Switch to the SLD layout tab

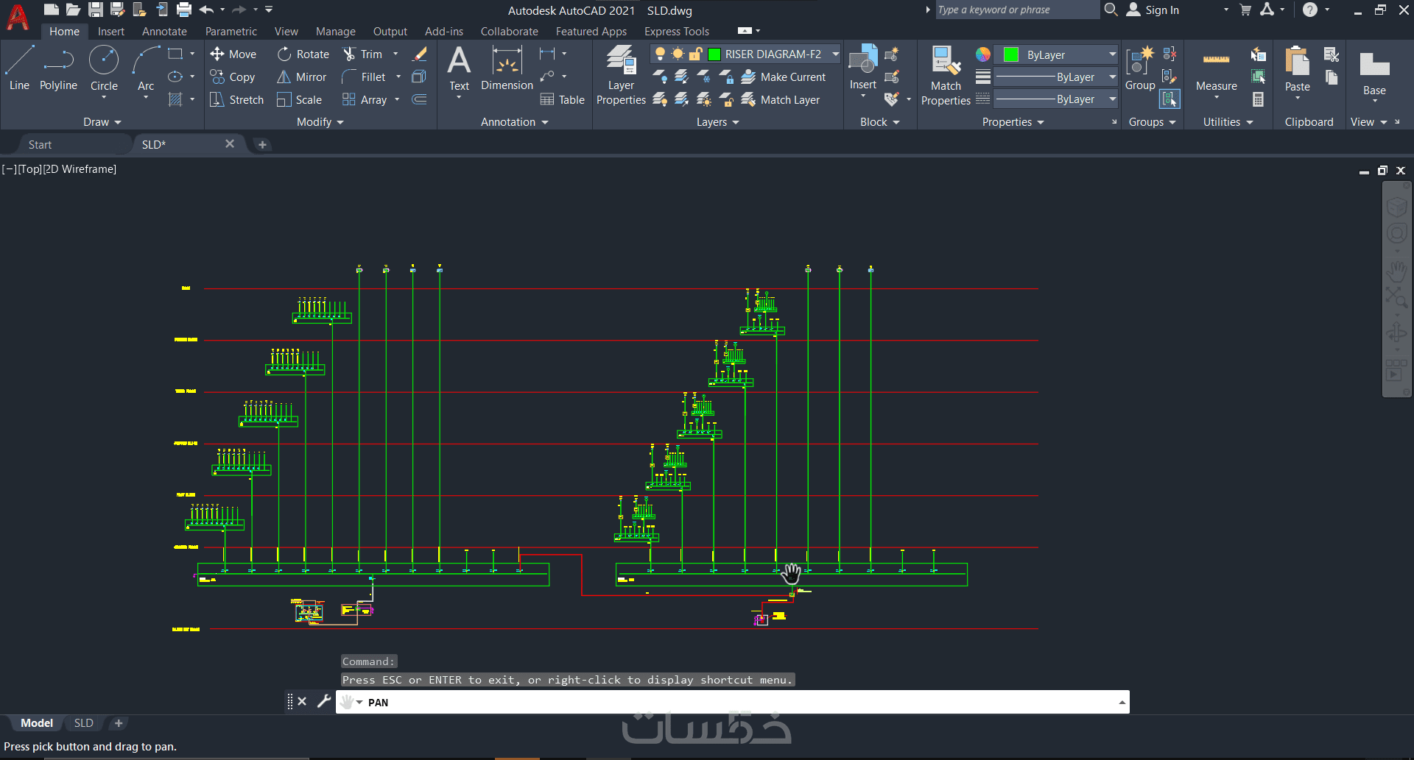[x=83, y=723]
